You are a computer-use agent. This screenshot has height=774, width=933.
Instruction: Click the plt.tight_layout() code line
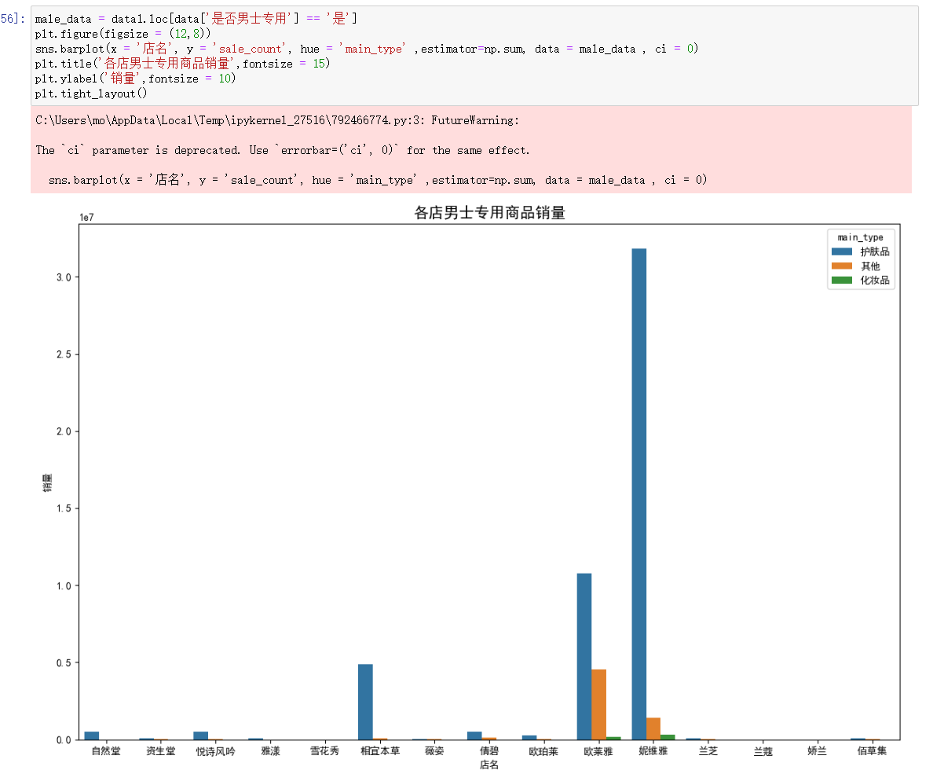click(x=91, y=94)
